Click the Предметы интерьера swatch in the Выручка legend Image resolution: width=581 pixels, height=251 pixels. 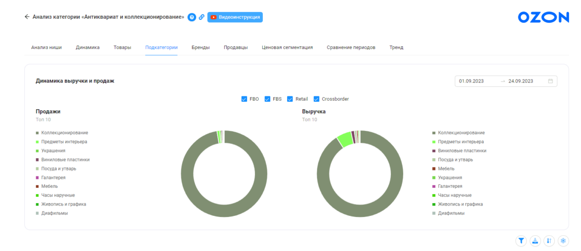(x=434, y=142)
